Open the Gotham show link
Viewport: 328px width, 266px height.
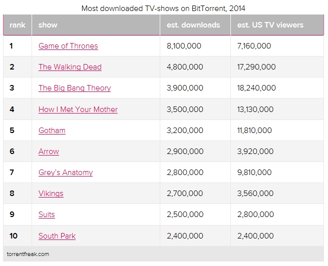52,130
